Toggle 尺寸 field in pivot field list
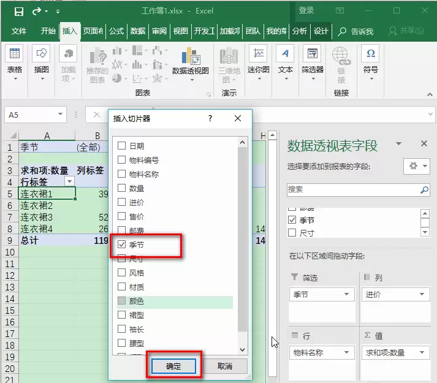The image size is (437, 383). [x=292, y=232]
